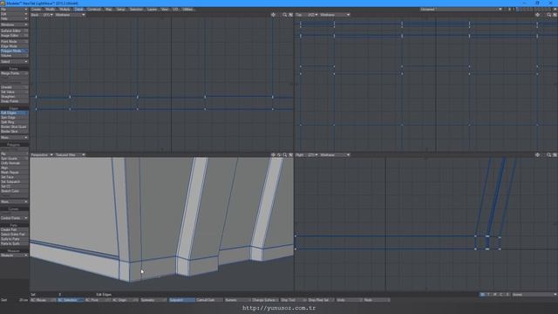Open the Measure dropdown
The width and height of the screenshot is (558, 314).
(14, 256)
